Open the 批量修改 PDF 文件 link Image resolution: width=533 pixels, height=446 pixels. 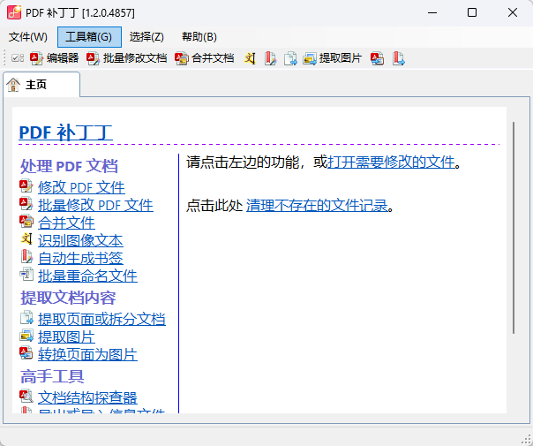[95, 205]
